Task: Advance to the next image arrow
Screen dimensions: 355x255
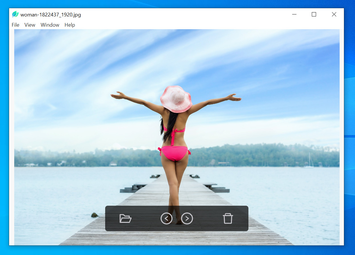Action: 187,218
